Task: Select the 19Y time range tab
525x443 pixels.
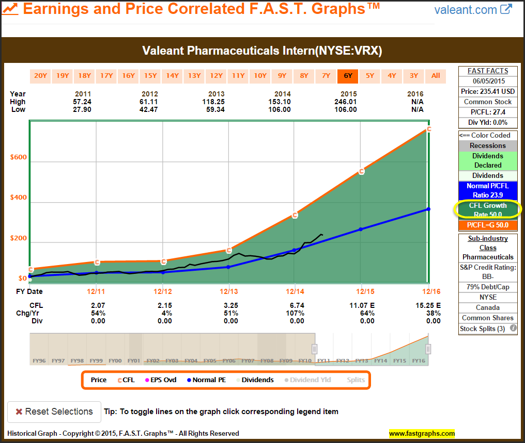Action: (x=63, y=76)
